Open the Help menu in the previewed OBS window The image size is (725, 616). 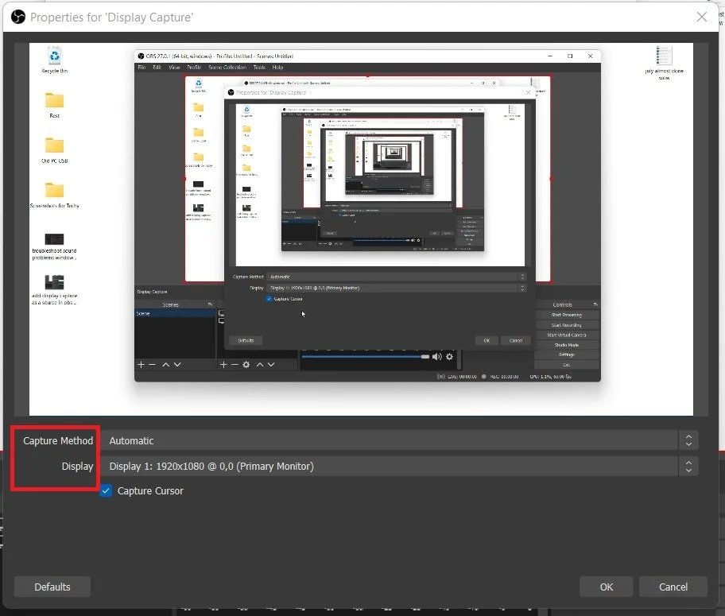(277, 67)
